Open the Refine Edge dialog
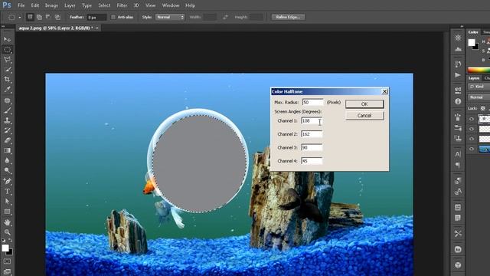 click(288, 17)
